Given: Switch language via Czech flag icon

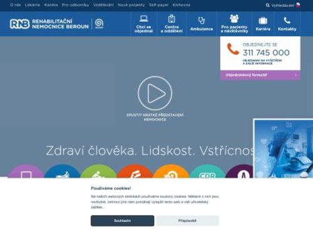Looking at the screenshot, I should [x=298, y=5].
